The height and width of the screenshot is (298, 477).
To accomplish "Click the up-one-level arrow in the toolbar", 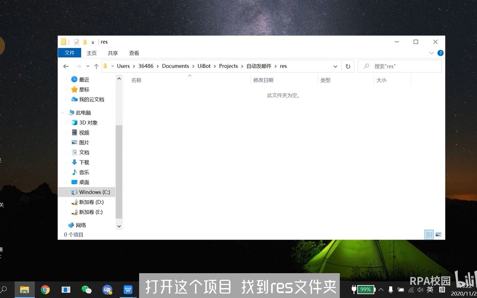I will pyautogui.click(x=96, y=66).
